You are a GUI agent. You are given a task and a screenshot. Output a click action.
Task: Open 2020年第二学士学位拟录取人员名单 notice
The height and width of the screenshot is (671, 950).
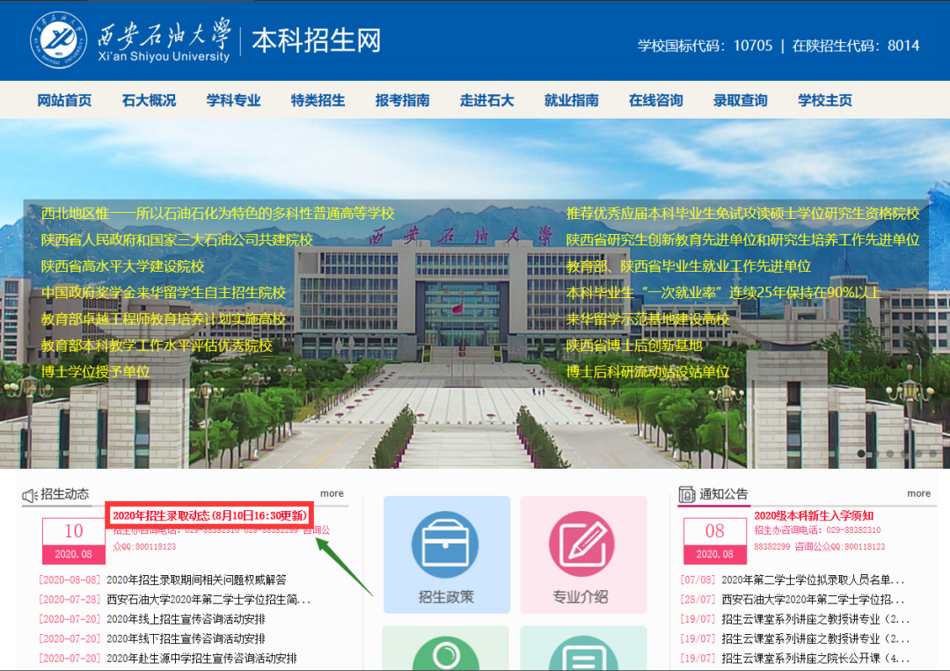[x=813, y=580]
